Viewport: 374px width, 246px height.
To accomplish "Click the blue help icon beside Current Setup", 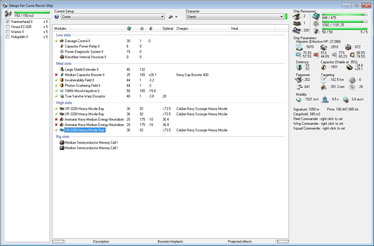I will 57,17.
